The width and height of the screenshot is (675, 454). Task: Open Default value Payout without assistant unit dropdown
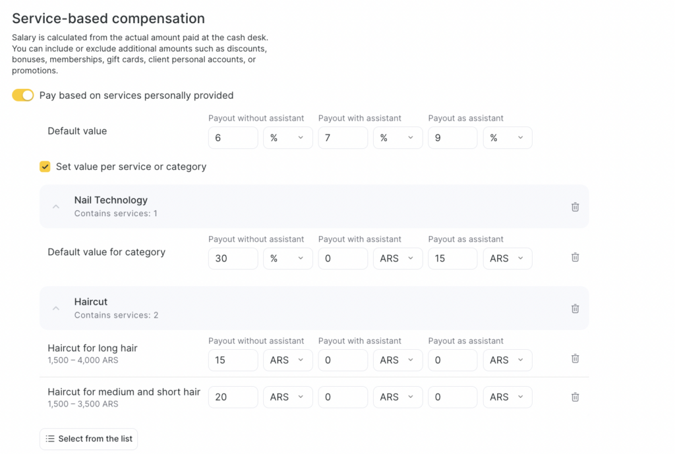click(x=287, y=138)
